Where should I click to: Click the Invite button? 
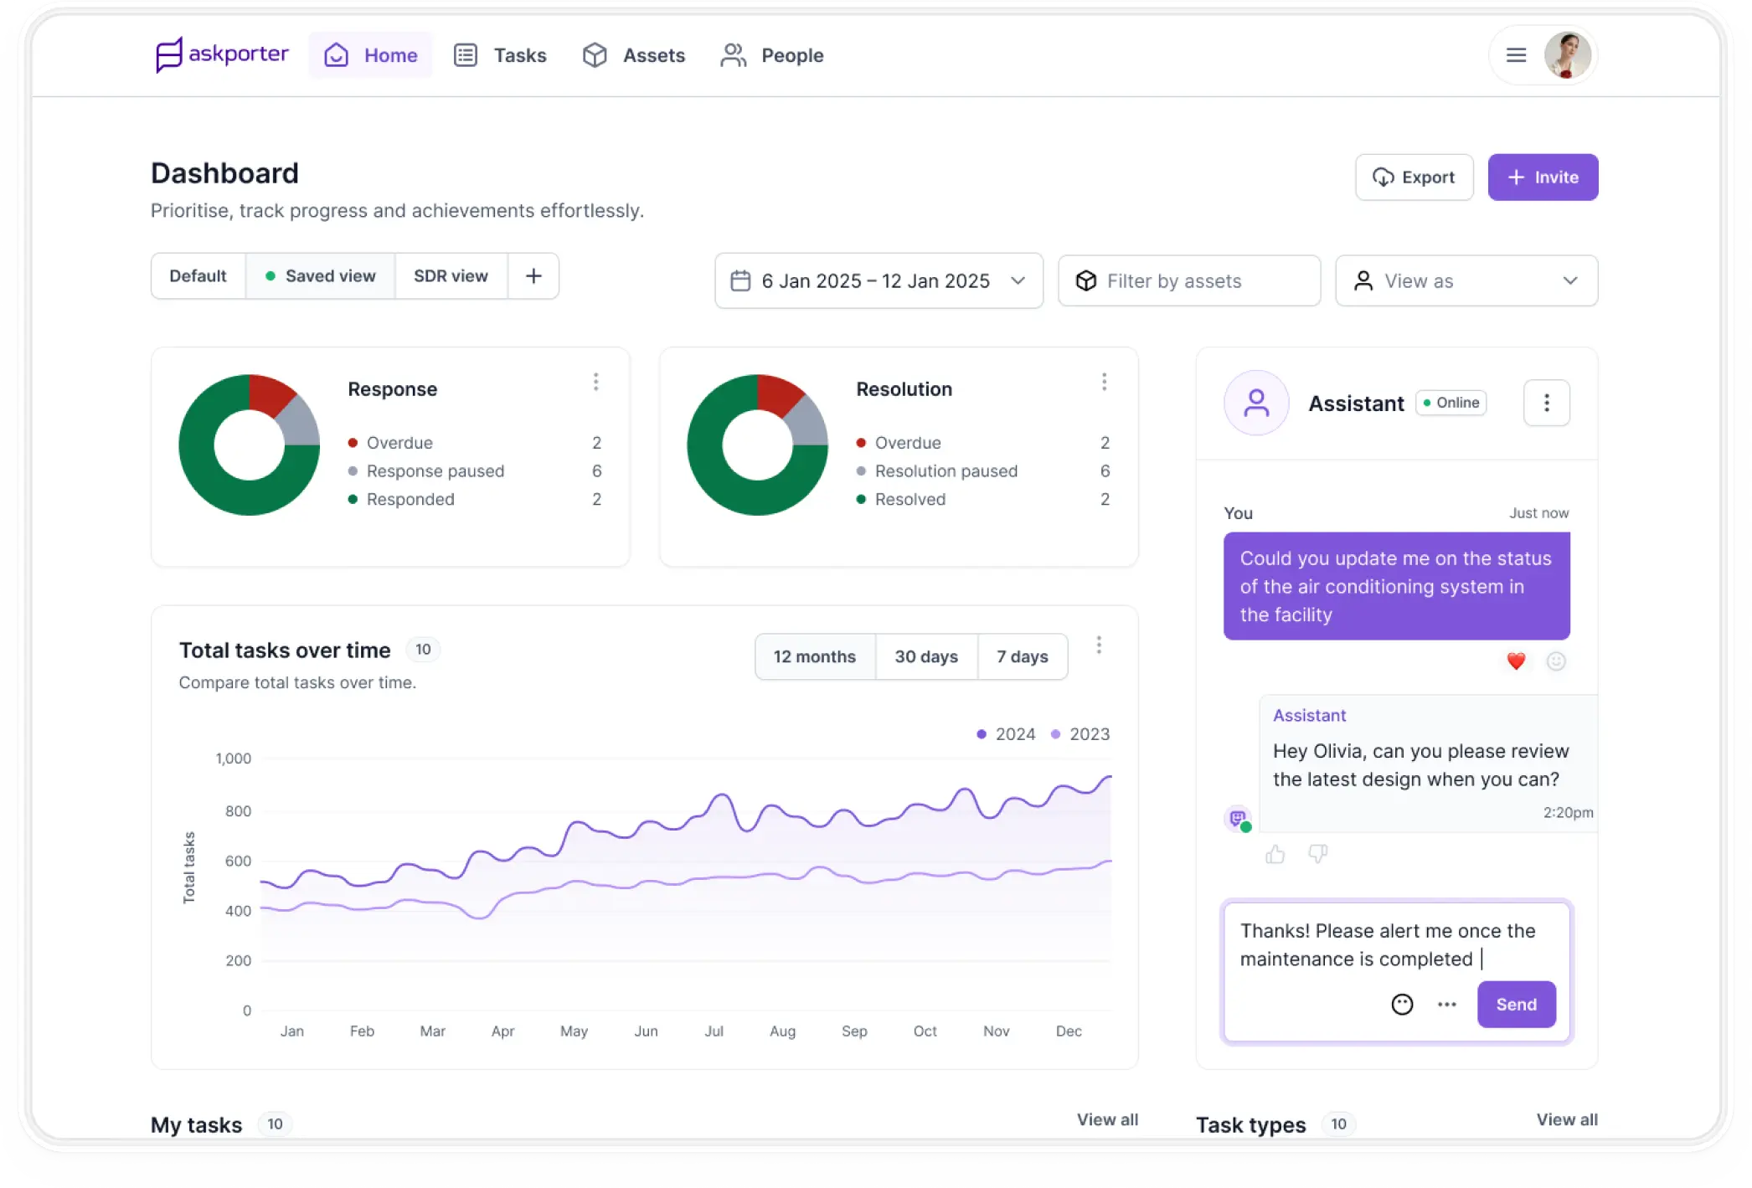(1543, 177)
